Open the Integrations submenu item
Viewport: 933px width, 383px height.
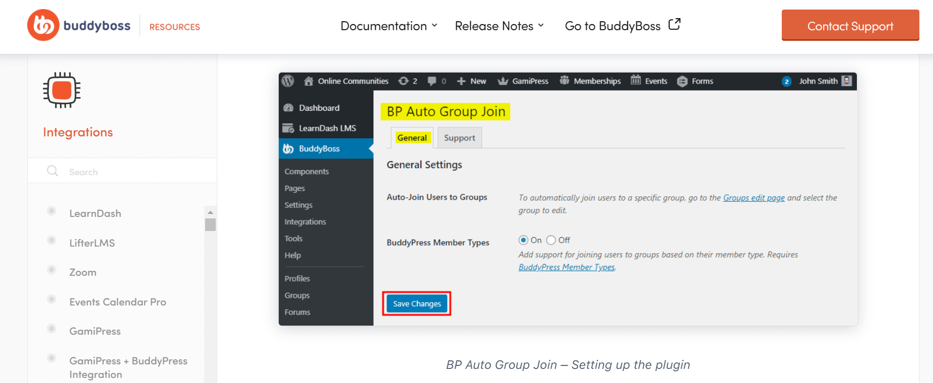[305, 222]
